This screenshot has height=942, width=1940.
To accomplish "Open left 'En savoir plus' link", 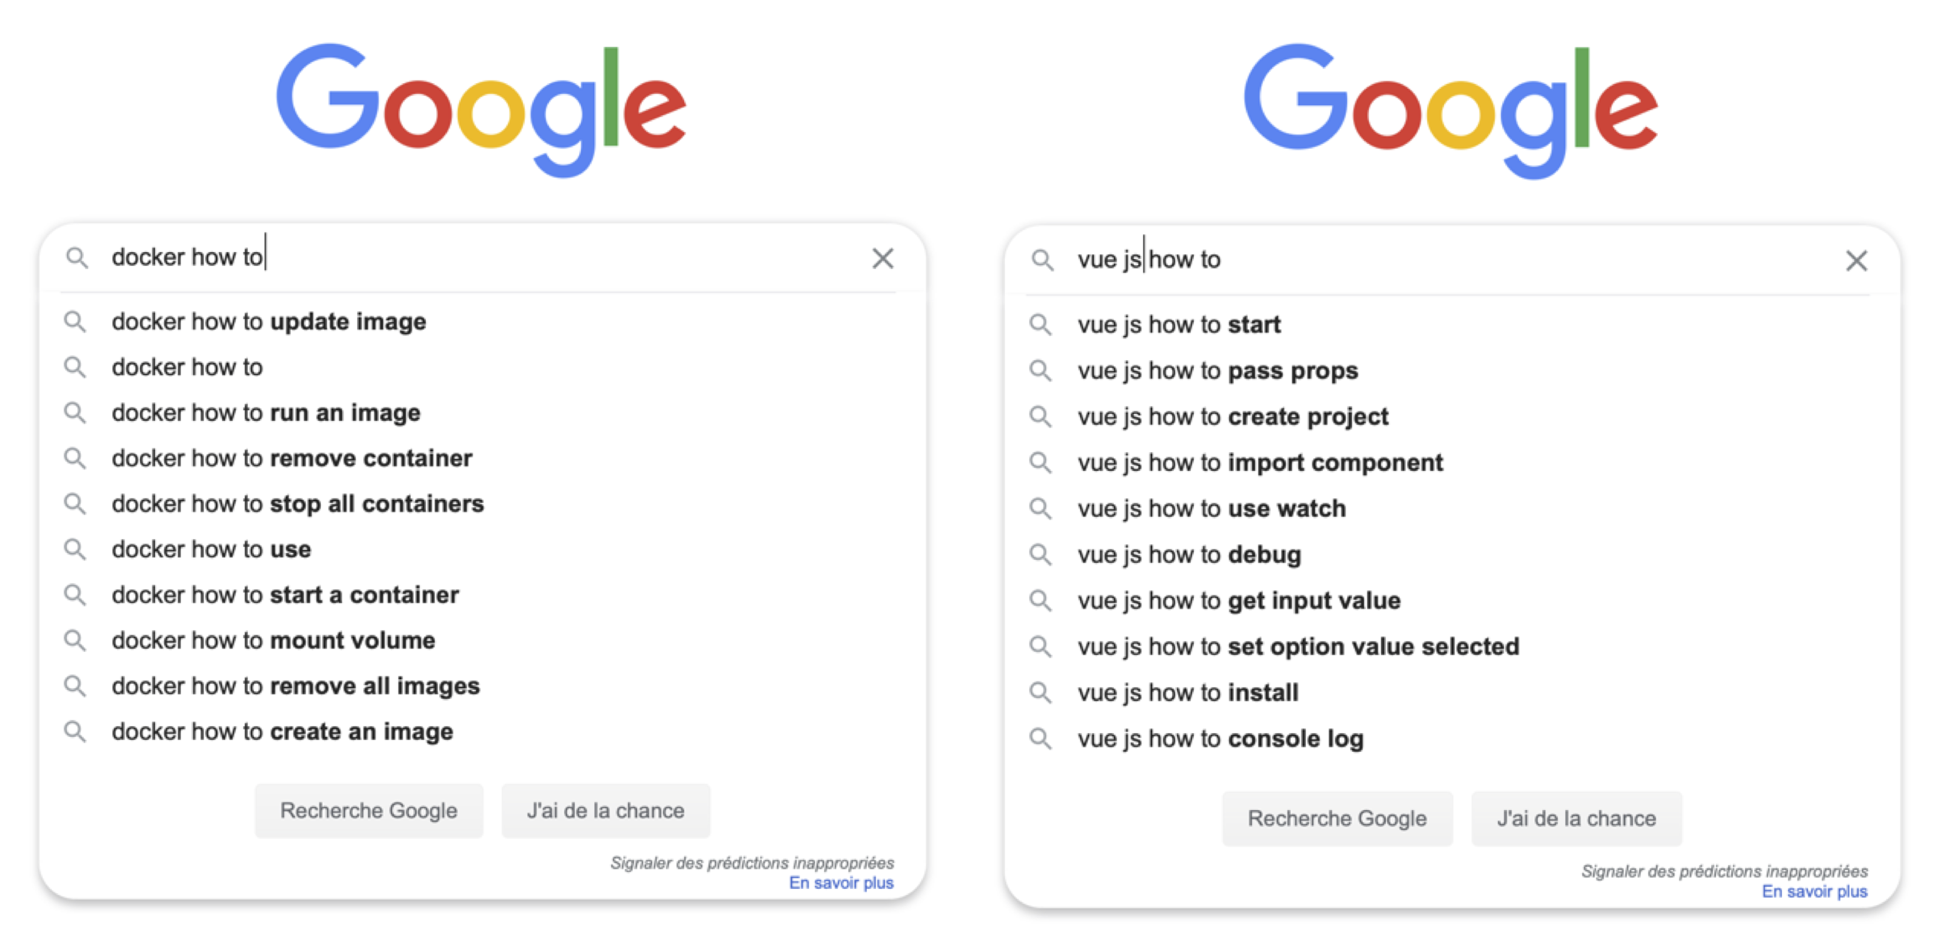I will pyautogui.click(x=841, y=883).
